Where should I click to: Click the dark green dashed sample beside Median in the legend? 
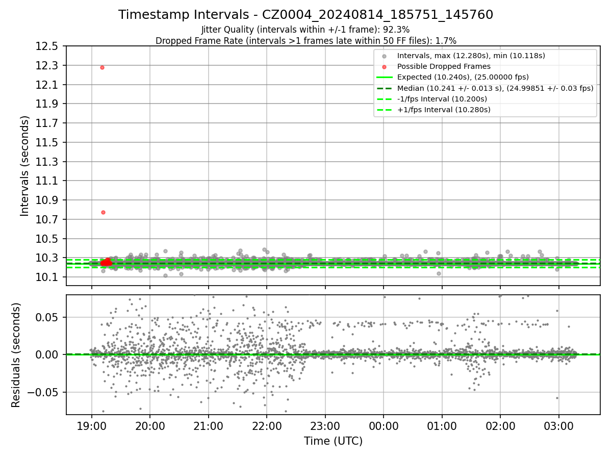pyautogui.click(x=384, y=88)
